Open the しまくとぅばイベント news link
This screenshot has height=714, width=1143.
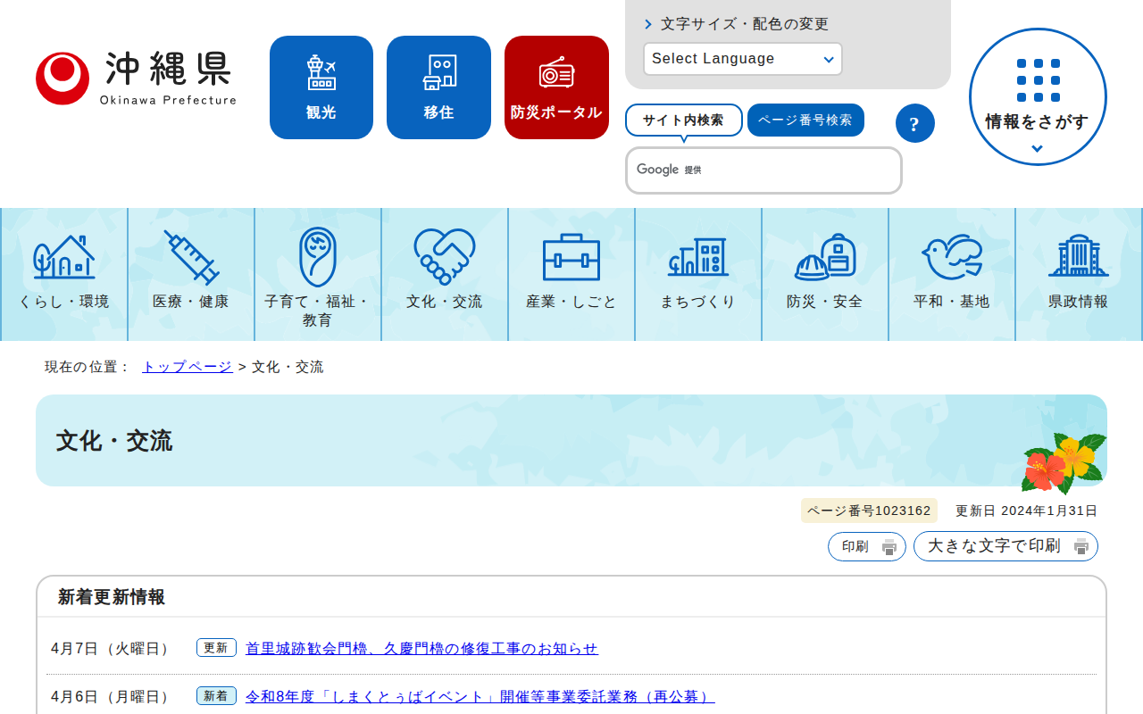click(x=480, y=697)
